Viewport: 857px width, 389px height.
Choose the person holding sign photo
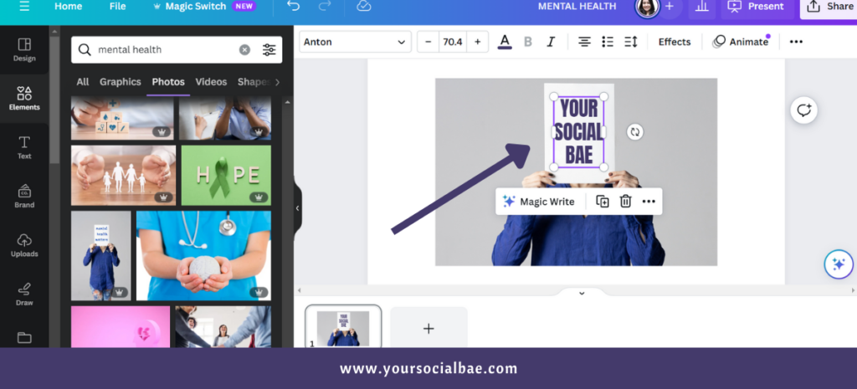click(x=101, y=256)
